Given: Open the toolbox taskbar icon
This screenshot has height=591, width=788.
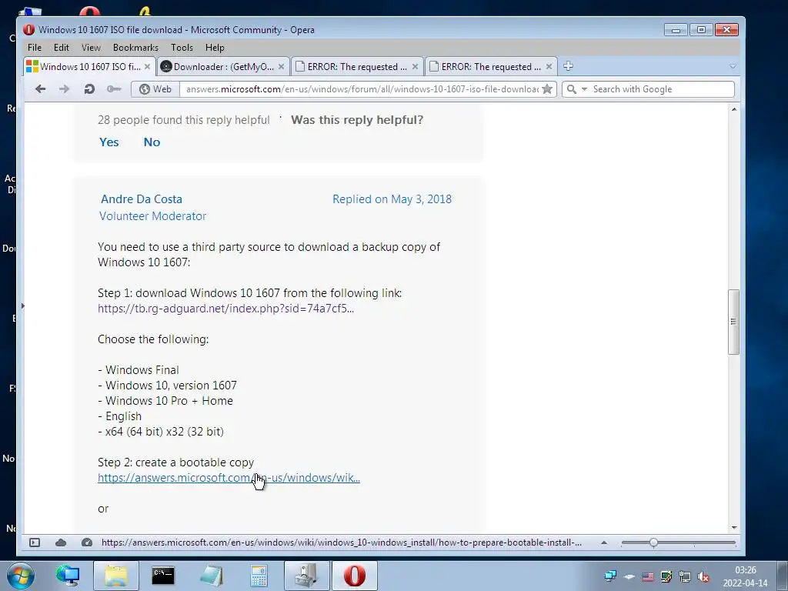Looking at the screenshot, I should (x=306, y=576).
